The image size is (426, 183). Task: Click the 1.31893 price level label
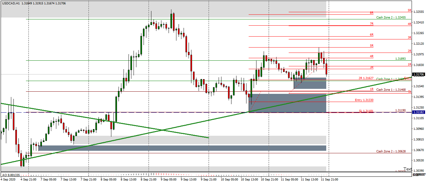[x=401, y=59]
